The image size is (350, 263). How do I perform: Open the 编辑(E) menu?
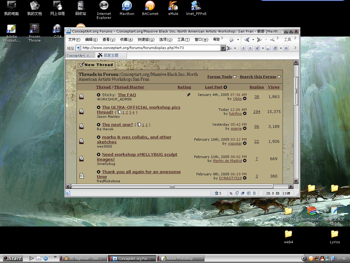[91, 40]
